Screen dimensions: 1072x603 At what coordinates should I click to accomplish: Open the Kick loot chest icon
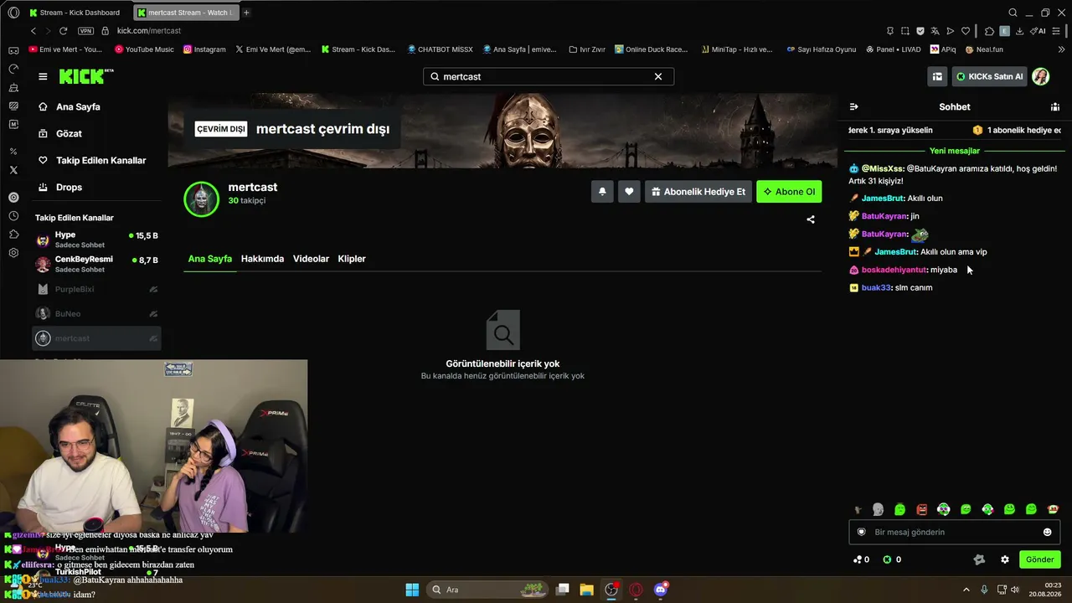point(937,76)
